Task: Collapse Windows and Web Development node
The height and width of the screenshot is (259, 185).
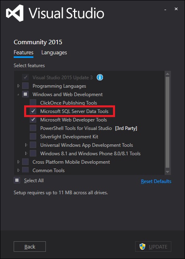Action: [18, 95]
